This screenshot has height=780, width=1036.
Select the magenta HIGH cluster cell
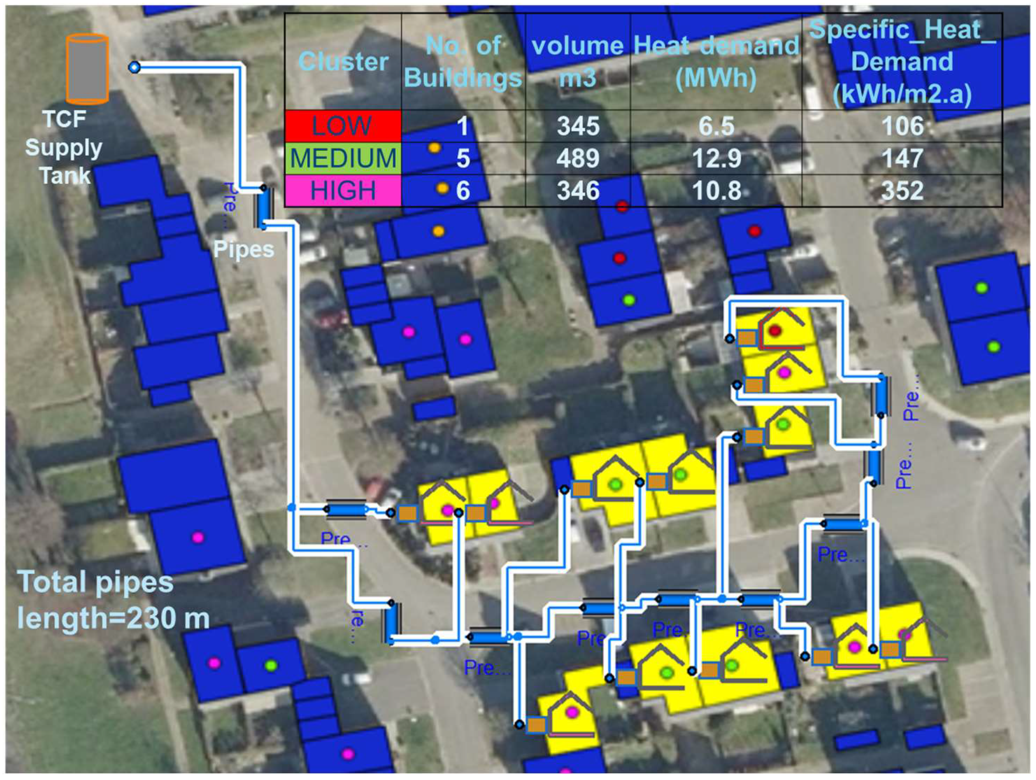[343, 191]
